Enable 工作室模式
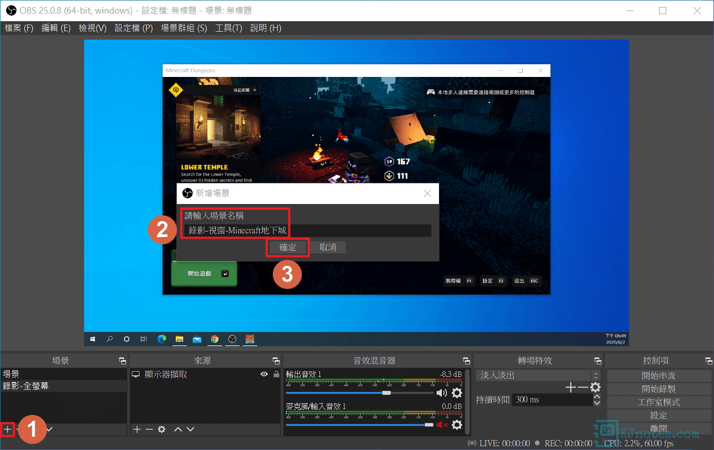Screen dimensions: 714x450 point(658,402)
